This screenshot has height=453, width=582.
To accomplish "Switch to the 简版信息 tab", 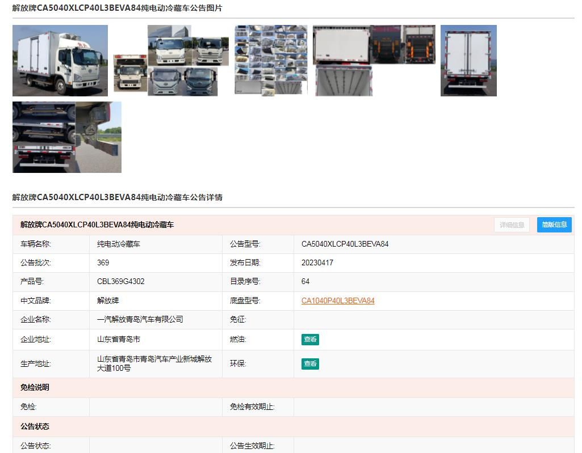I will (554, 225).
